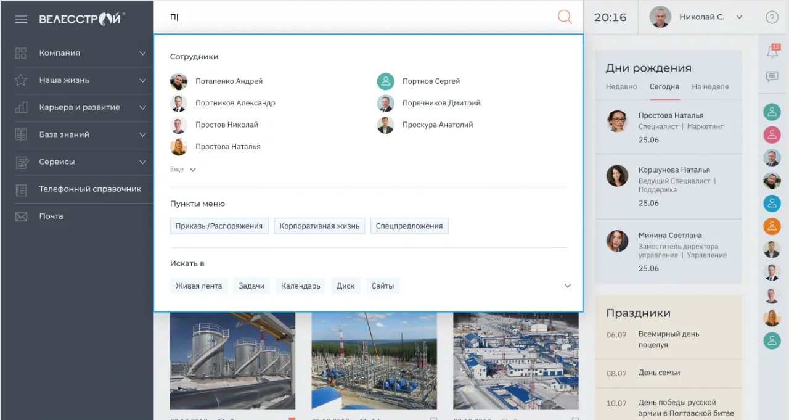Click the orange search magnifier icon
789x420 pixels.
[x=565, y=17]
